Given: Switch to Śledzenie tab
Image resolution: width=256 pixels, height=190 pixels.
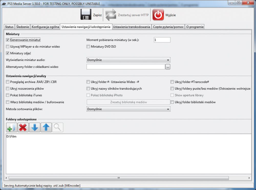Looking at the screenshot, I should [23, 27].
